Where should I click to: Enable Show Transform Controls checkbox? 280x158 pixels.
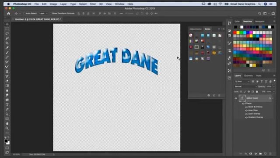click(51, 14)
